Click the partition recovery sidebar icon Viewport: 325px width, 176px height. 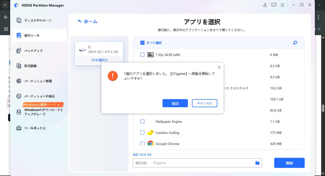tap(19, 96)
